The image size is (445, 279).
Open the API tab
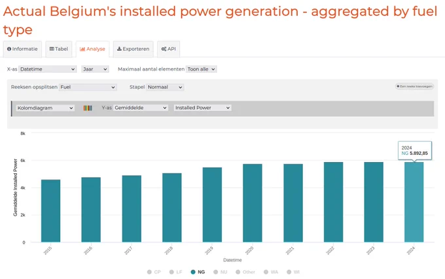[169, 49]
